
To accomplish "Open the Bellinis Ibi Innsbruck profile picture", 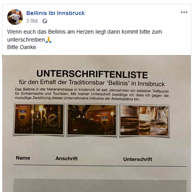I will point(15,17).
